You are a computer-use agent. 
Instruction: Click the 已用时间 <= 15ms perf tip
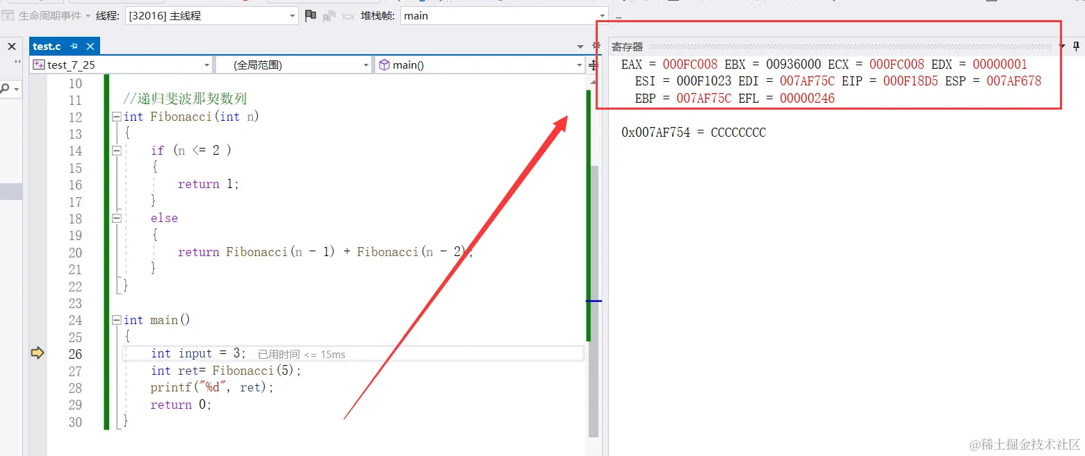(x=302, y=355)
